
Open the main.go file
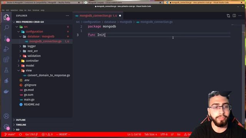point(29,100)
